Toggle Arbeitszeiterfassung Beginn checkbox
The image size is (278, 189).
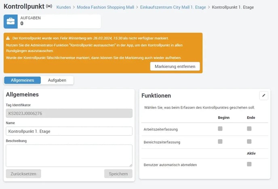click(220, 129)
